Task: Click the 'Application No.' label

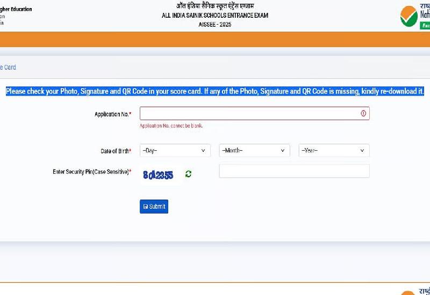Action: [x=113, y=114]
